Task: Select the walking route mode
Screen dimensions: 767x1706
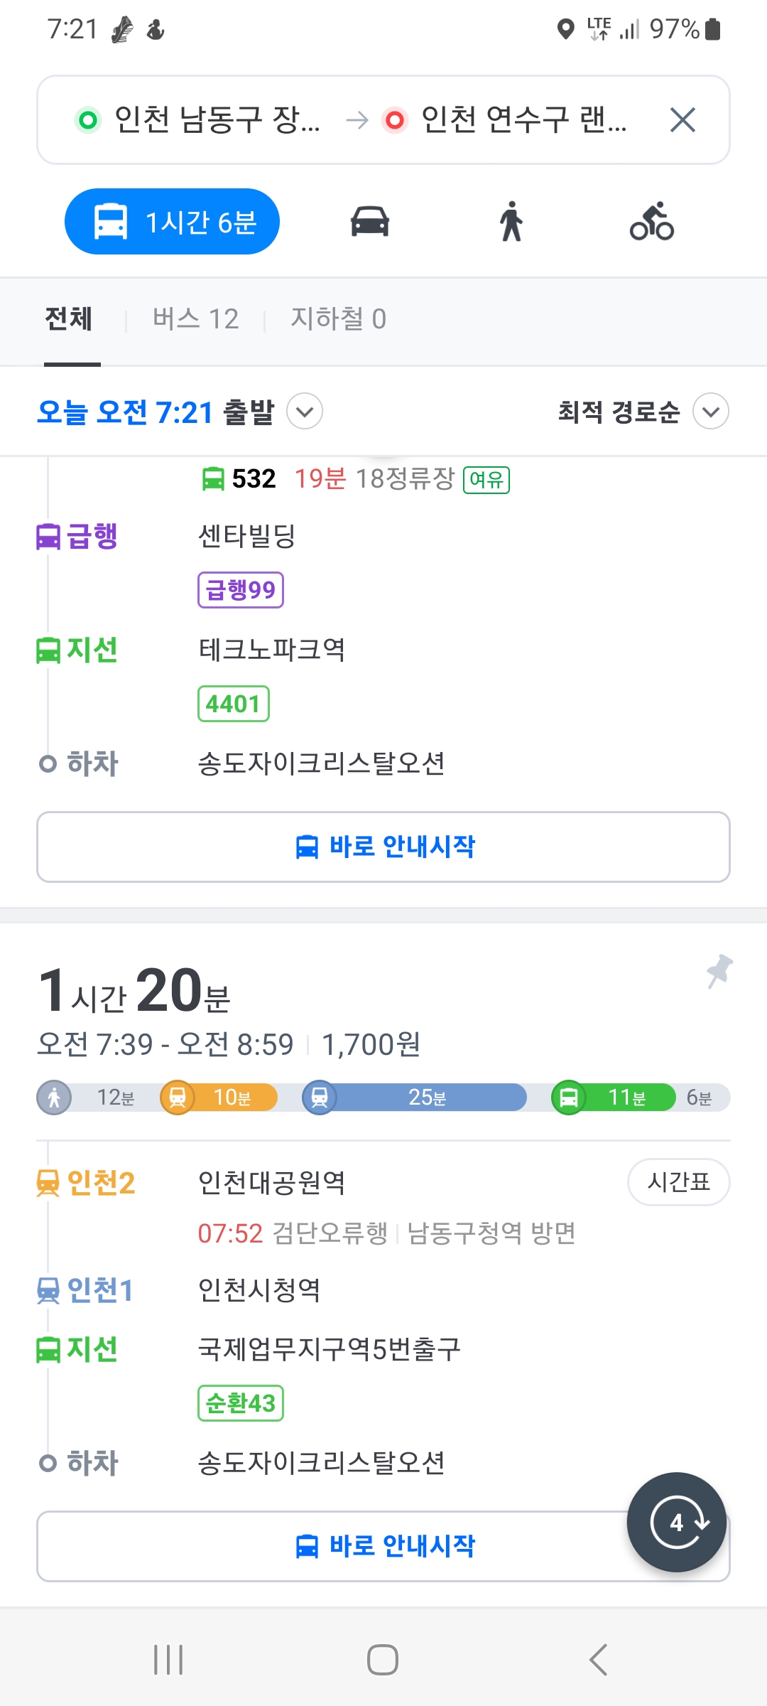Action: point(511,221)
